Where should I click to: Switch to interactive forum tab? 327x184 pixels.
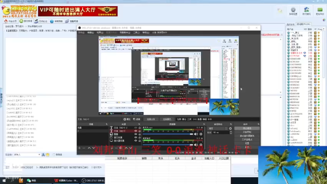pos(41,21)
